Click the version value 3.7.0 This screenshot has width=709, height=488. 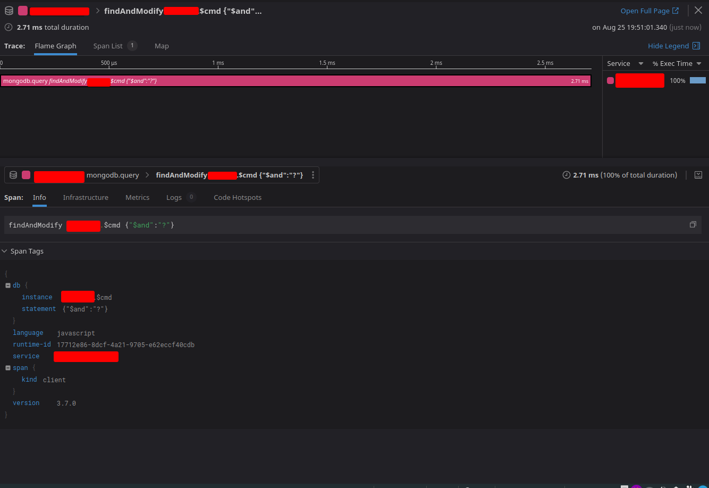66,403
